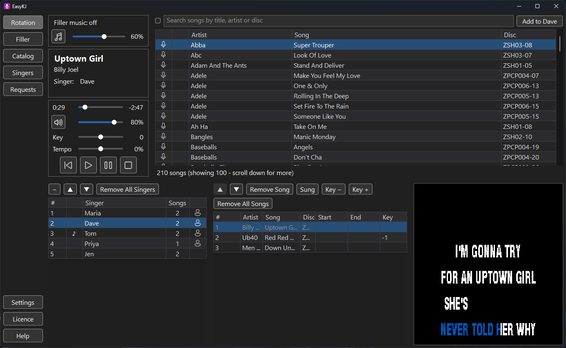This screenshot has width=566, height=348.
Task: Select the Bangles artist cell
Action: coord(240,137)
